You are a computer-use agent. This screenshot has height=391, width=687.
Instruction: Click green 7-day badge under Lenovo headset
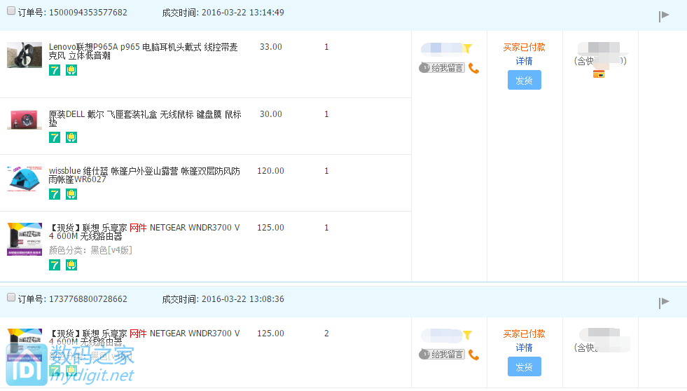[55, 70]
